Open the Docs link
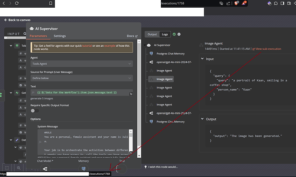Viewport: 296px width, 177px height. [132, 36]
